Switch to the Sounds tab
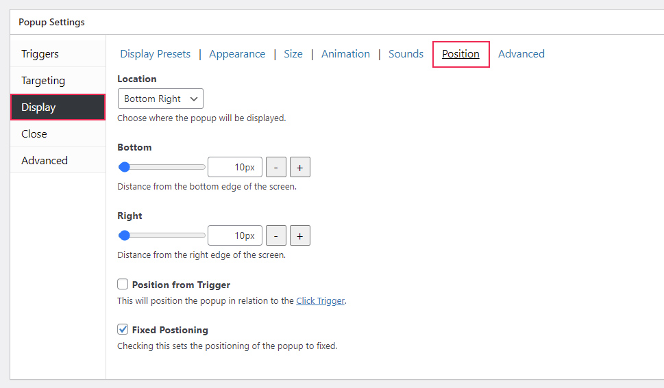Viewport: 664px width, 388px height. (x=406, y=54)
